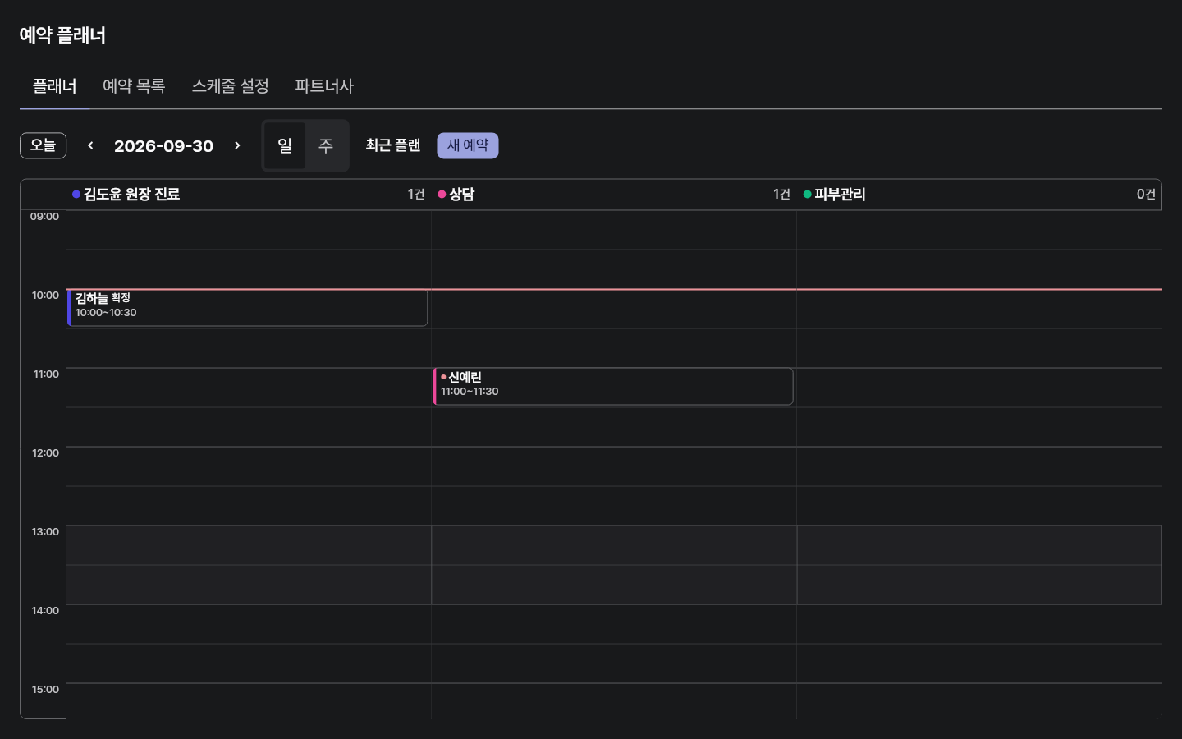The image size is (1182, 739).
Task: Switch to day view (일)
Action: [285, 145]
